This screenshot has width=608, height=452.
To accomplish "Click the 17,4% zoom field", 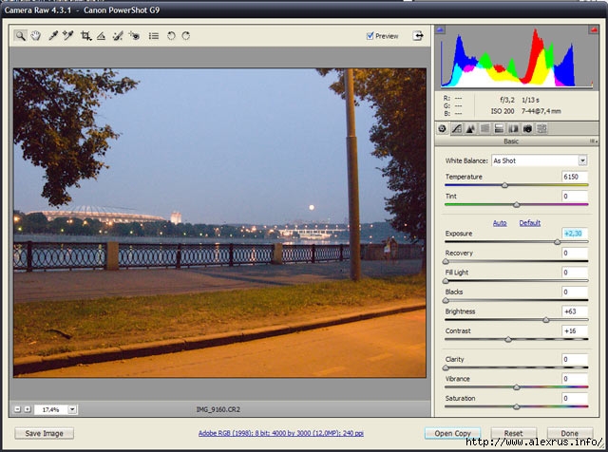I will pos(51,409).
